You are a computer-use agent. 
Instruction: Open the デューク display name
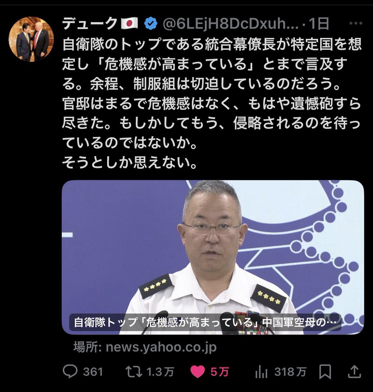pyautogui.click(x=90, y=24)
